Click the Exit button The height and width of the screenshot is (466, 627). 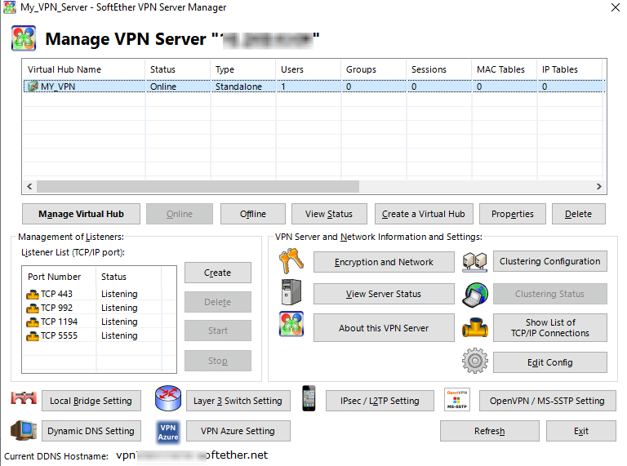(x=581, y=431)
